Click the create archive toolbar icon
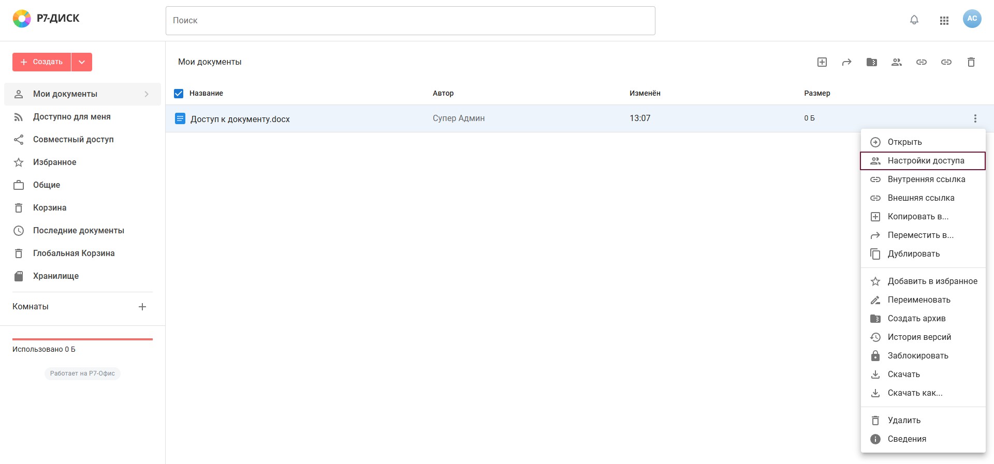This screenshot has height=464, width=994. click(x=872, y=62)
